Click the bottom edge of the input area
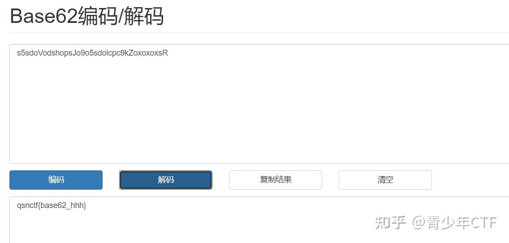 [x=259, y=163]
